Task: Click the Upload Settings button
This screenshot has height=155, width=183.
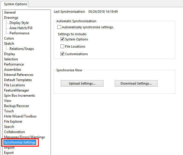Action: click(x=82, y=83)
